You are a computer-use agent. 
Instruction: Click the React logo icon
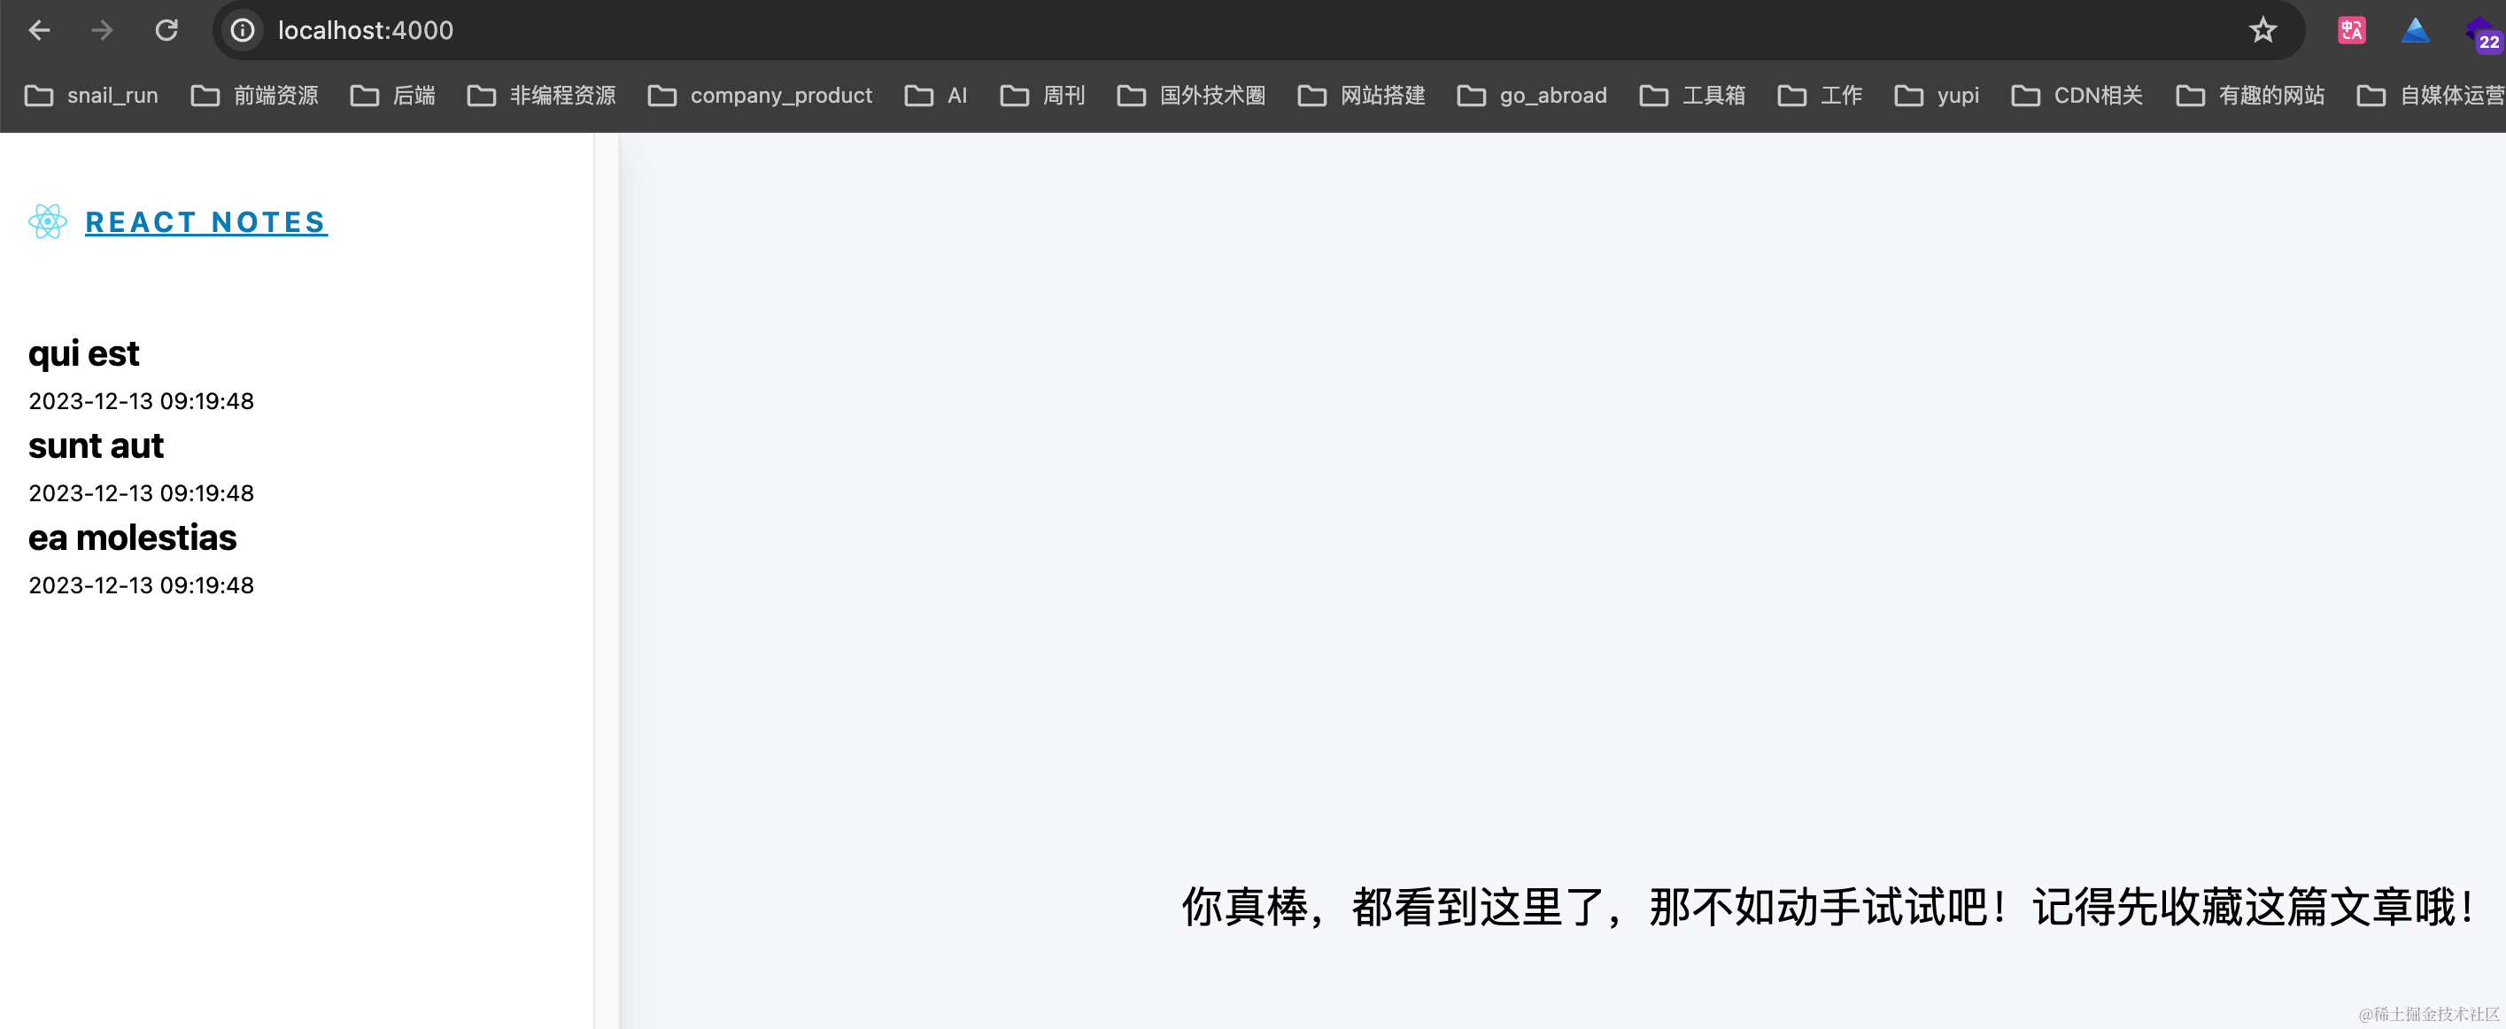click(x=48, y=221)
